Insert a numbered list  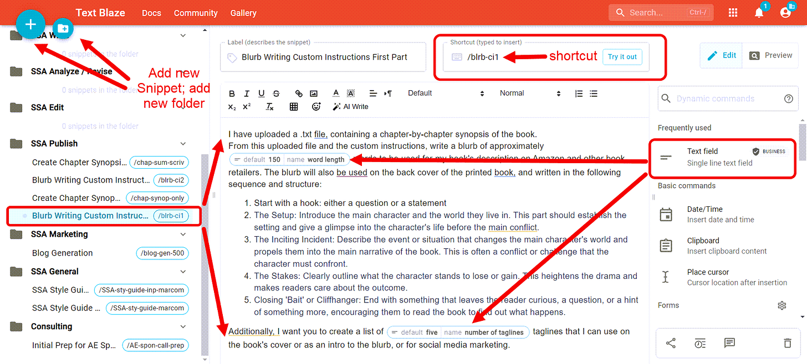point(579,93)
